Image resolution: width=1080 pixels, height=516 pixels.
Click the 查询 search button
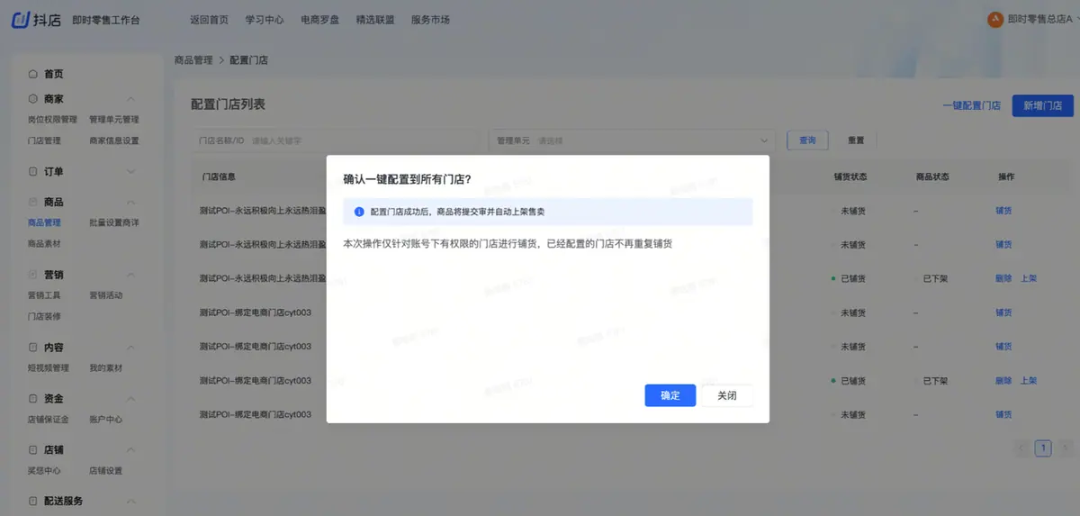coord(808,140)
